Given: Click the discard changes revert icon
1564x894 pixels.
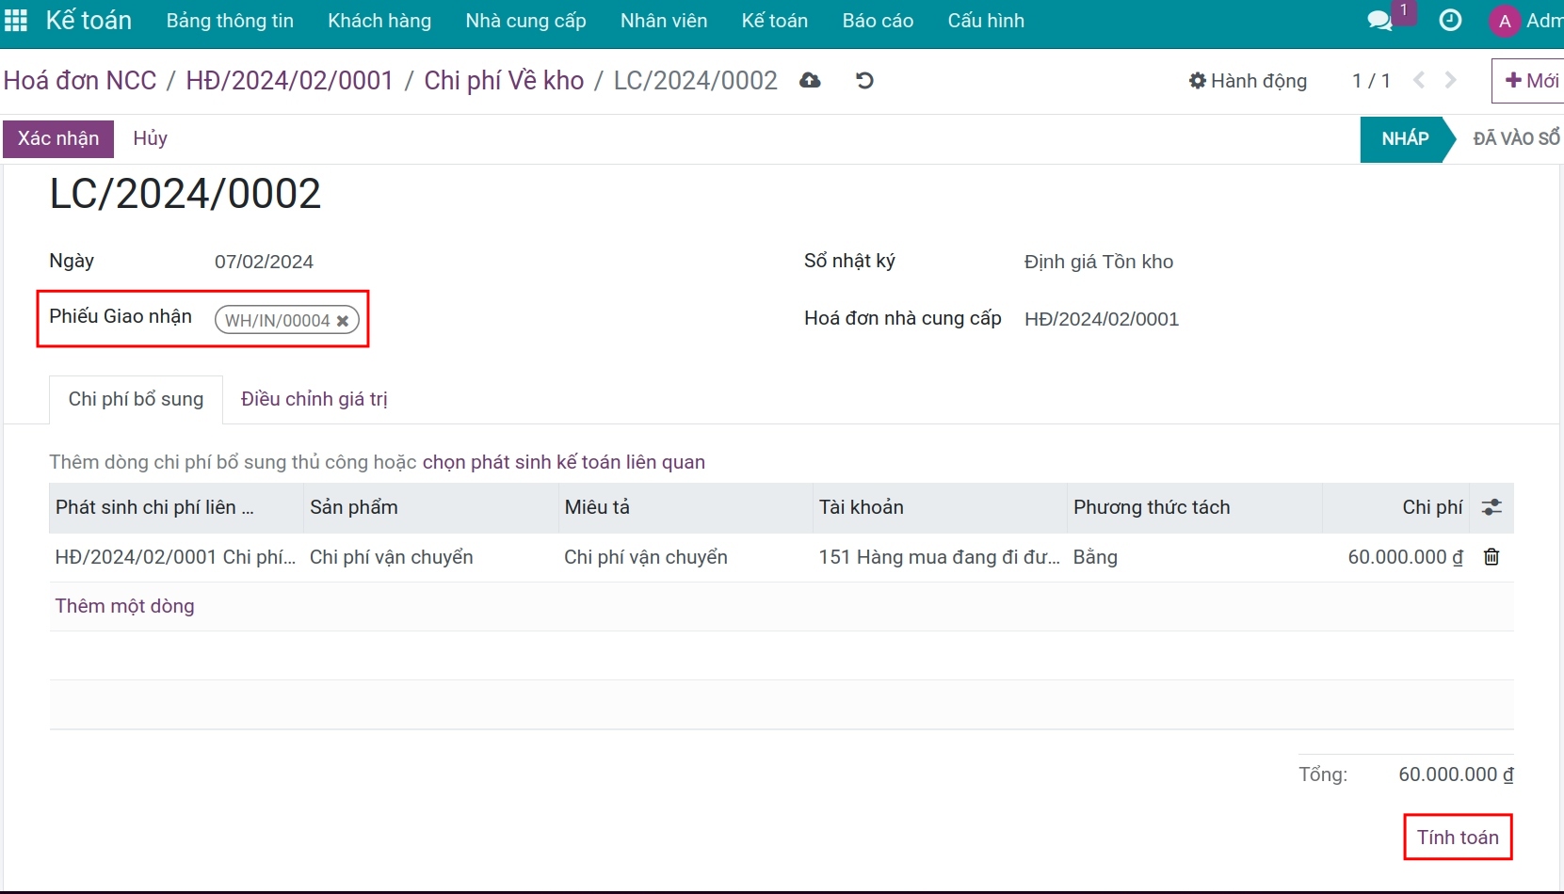Looking at the screenshot, I should click(x=864, y=81).
